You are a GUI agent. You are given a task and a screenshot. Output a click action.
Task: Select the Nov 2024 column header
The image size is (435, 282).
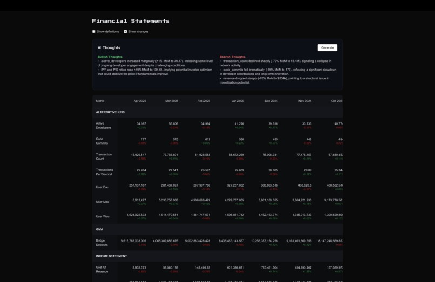pos(305,101)
